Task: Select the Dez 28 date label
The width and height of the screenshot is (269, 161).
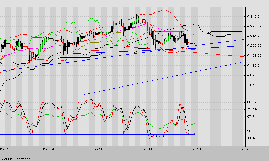Action: click(98, 149)
